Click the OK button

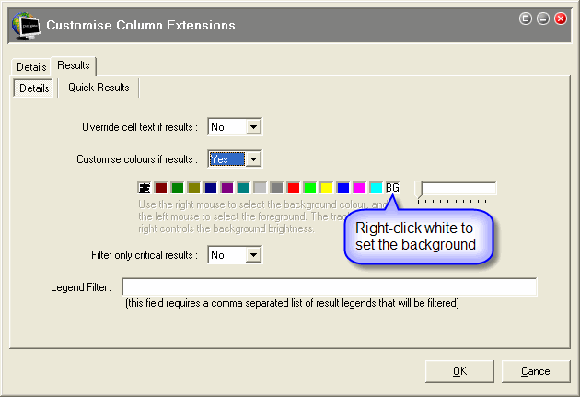[459, 371]
